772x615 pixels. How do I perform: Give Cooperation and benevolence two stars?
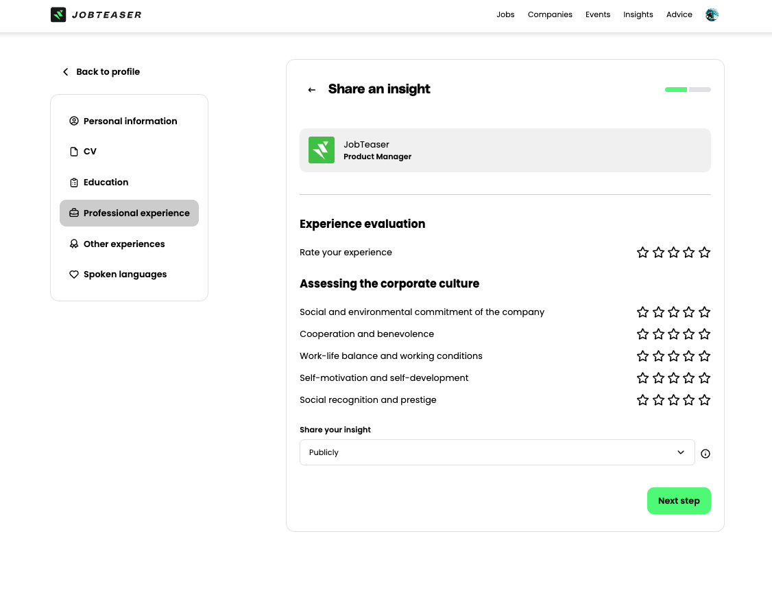click(x=658, y=334)
